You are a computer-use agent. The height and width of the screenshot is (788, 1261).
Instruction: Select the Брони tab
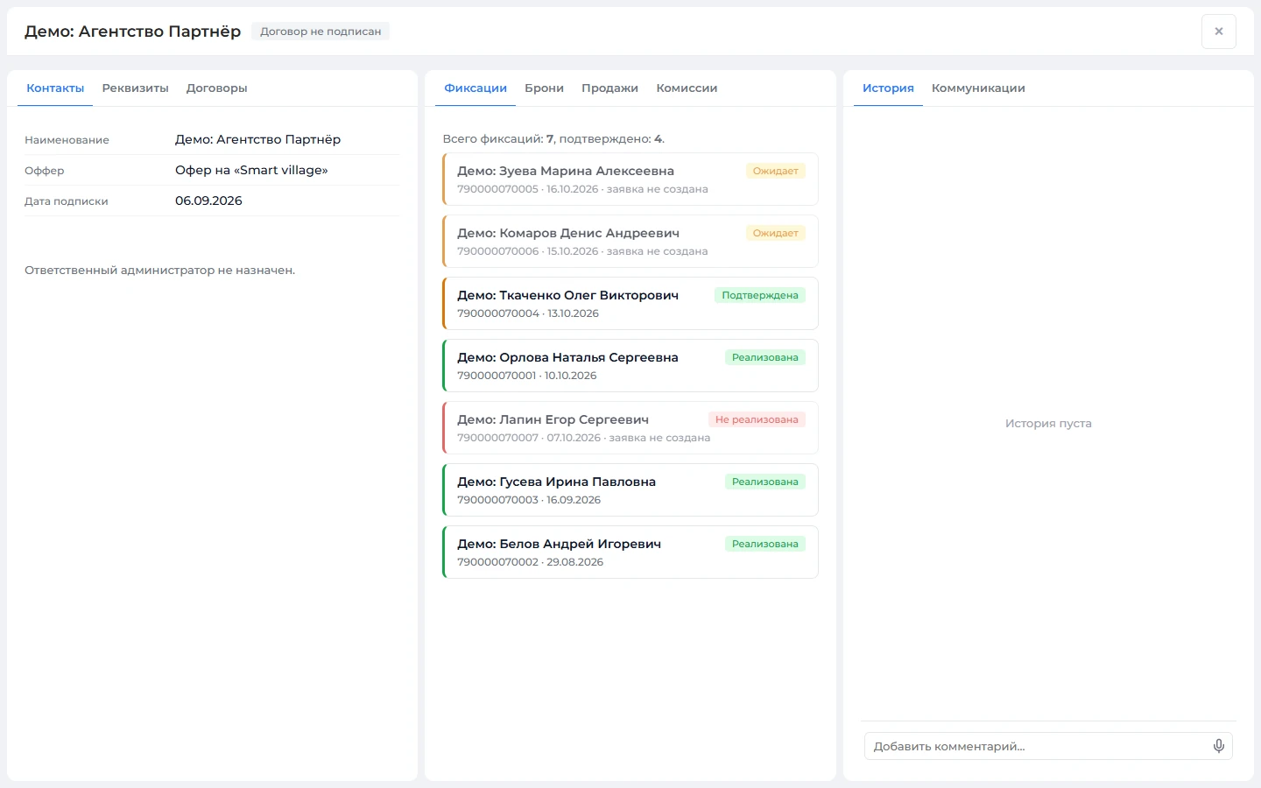(x=544, y=88)
